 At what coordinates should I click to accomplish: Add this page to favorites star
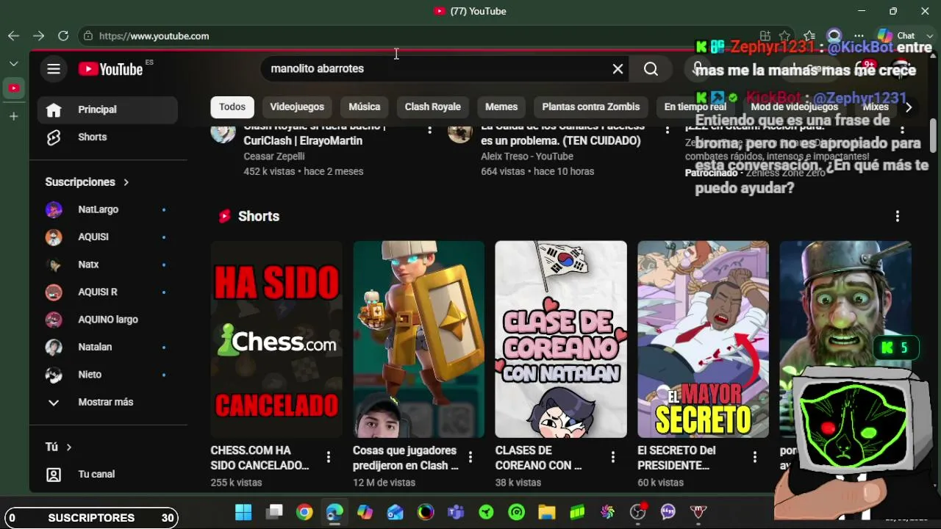point(785,36)
